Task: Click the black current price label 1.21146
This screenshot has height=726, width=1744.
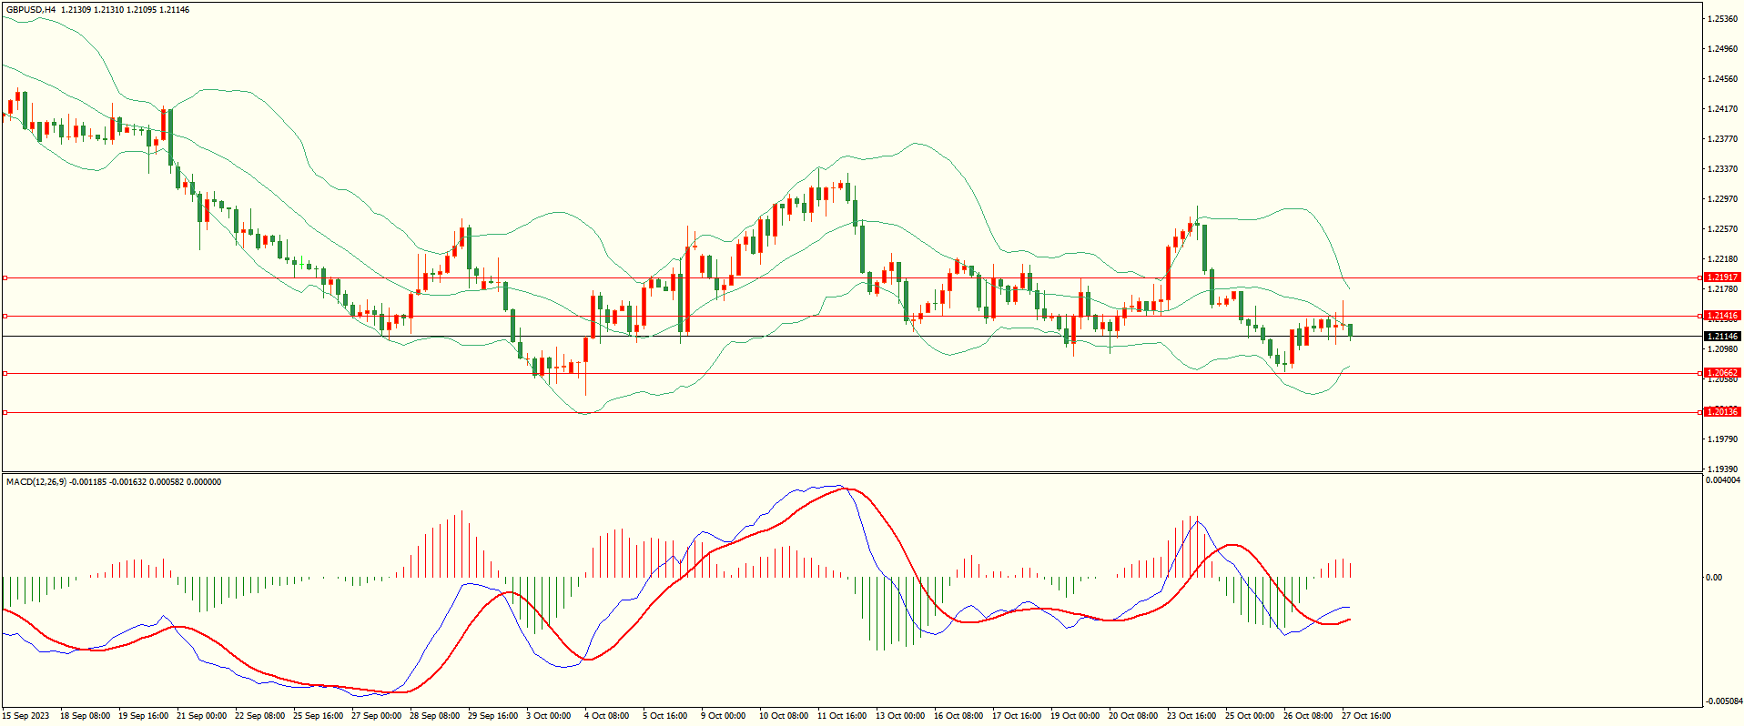Action: point(1722,337)
